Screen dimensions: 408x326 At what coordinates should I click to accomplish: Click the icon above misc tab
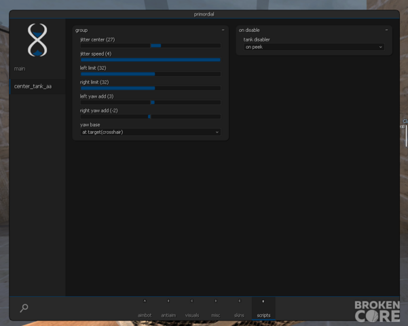[x=215, y=301]
